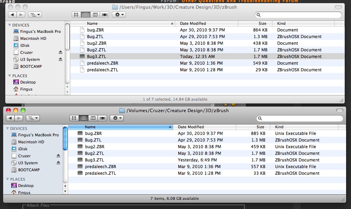Click search field in upper Finder window
351x209 pixels.
tap(298, 15)
